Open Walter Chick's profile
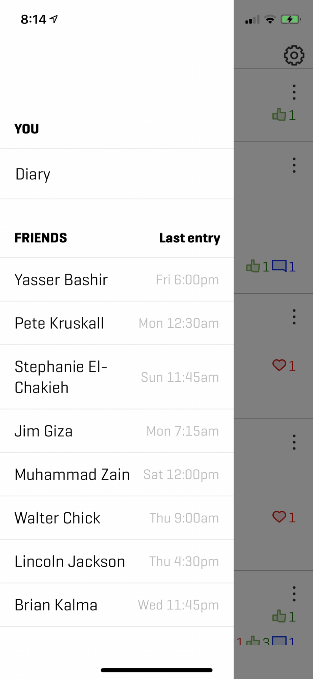This screenshot has width=313, height=679. click(x=117, y=518)
